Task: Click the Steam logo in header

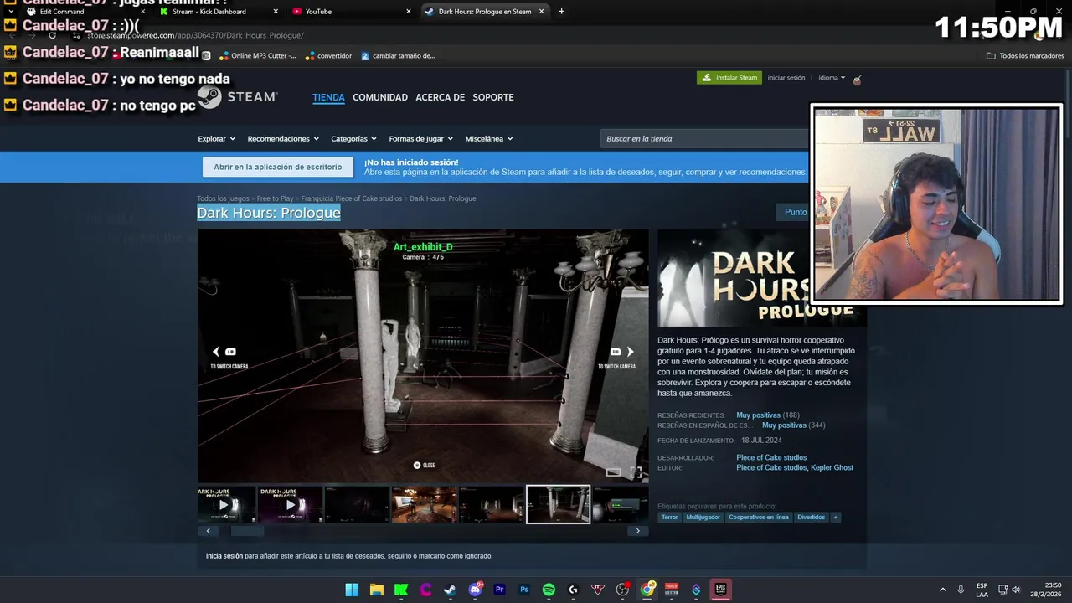Action: (x=238, y=97)
